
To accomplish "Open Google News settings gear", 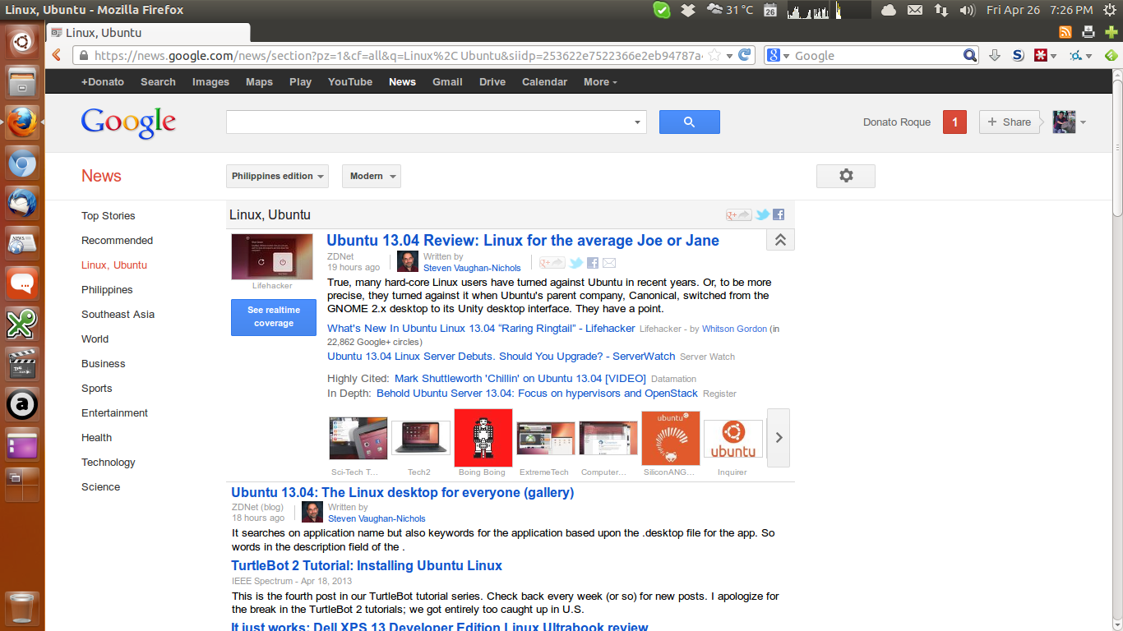I will (x=846, y=176).
